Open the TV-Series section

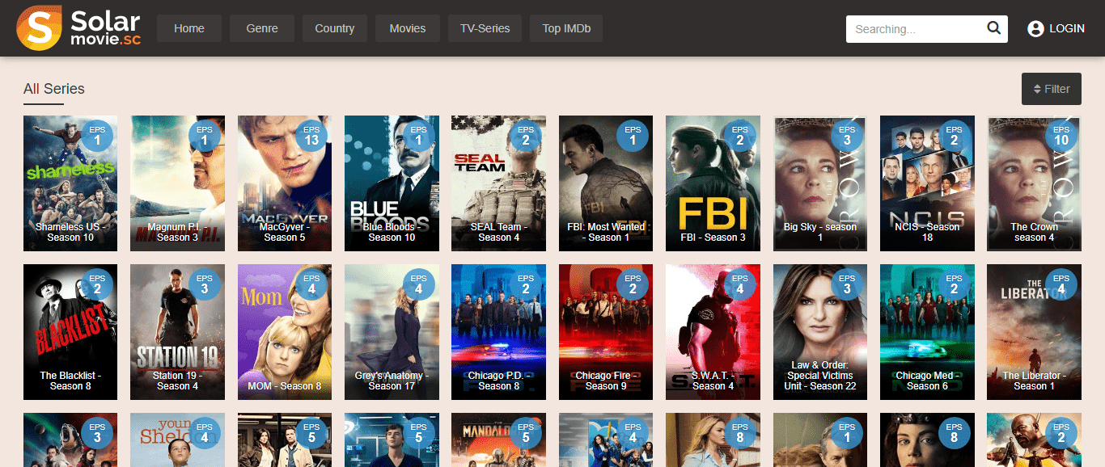coord(485,28)
